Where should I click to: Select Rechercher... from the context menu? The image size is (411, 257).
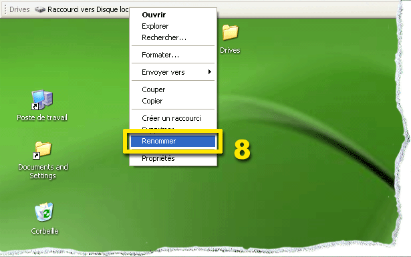[173, 37]
